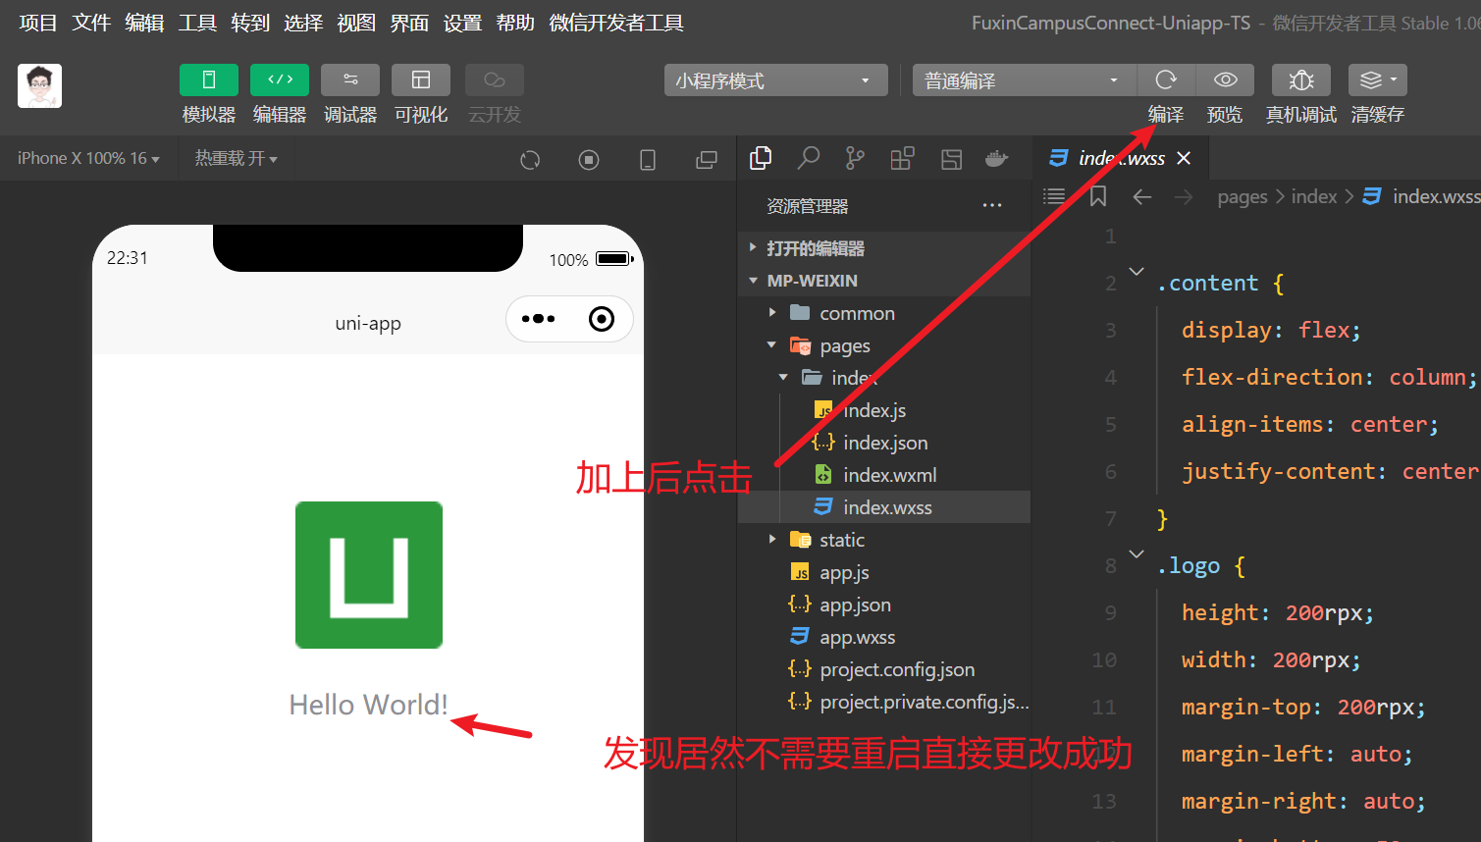Click the green uni-app logo image
1481x842 pixels.
(369, 575)
